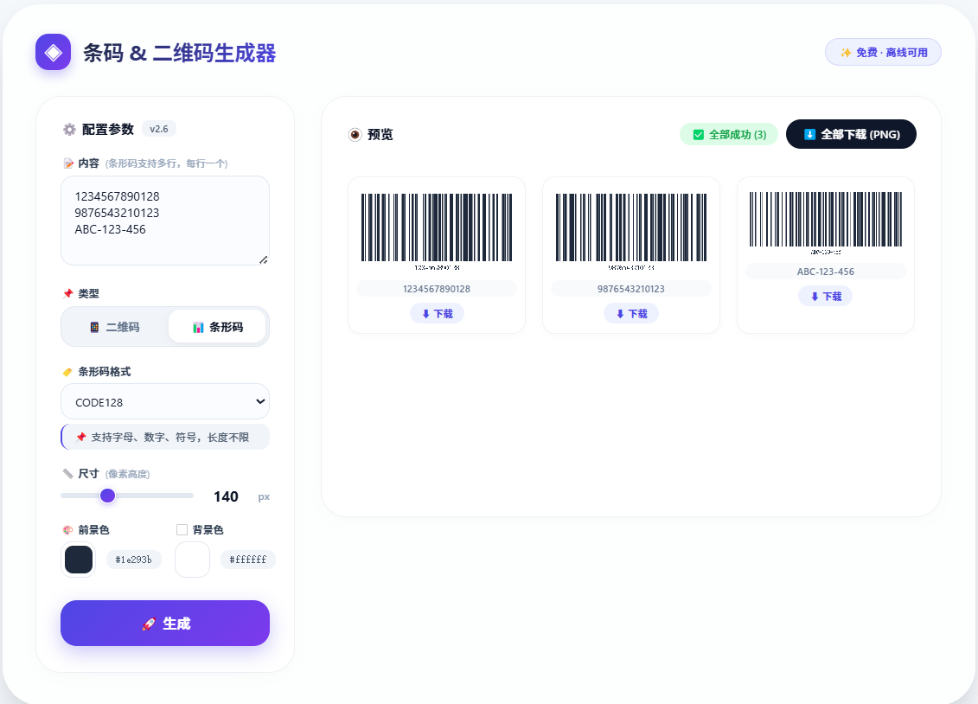Click the ABC-123-456 label under barcode

(x=825, y=272)
